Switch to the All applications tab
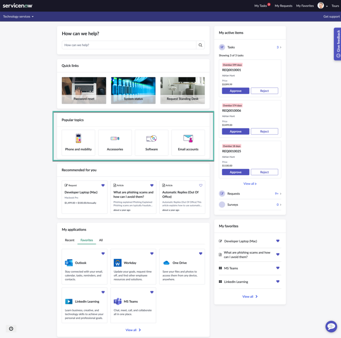The image size is (341, 338). point(101,240)
